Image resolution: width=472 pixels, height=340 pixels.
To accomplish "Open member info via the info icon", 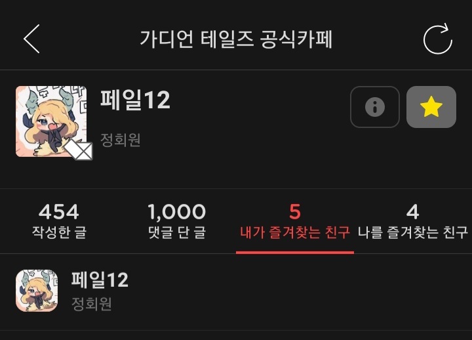I will 375,107.
